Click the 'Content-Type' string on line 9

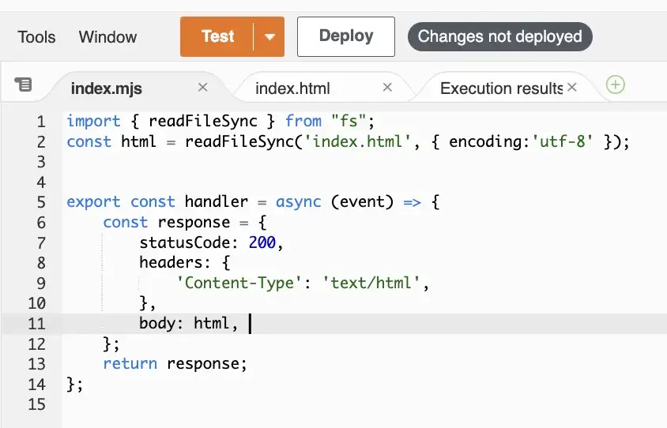click(x=239, y=283)
